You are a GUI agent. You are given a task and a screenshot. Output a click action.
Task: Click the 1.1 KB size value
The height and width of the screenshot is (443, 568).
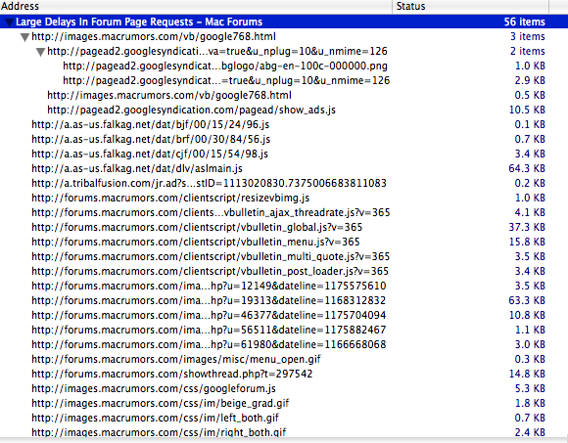point(530,330)
